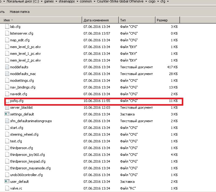Image resolution: width=216 pixels, height=192 pixels.
Task: Click the test.cfg file icon
Action: coord(7,141)
